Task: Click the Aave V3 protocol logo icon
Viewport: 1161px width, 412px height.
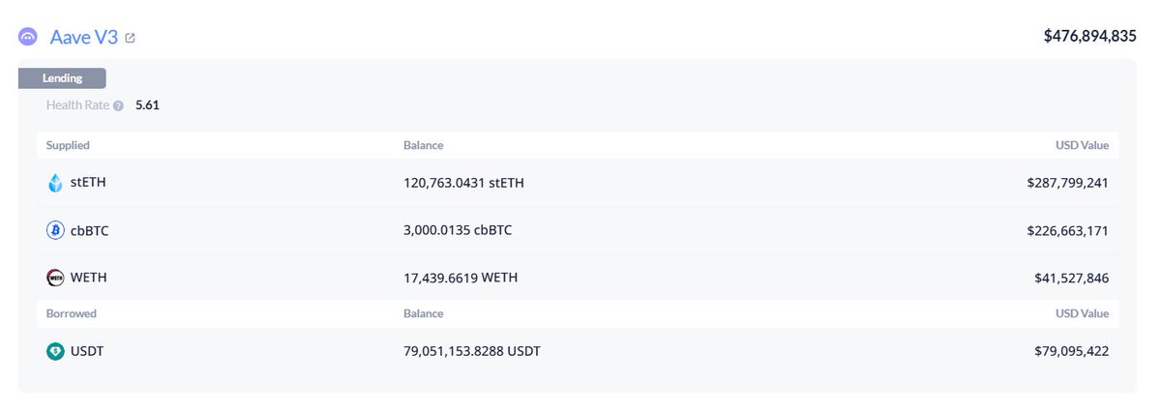Action: (28, 37)
